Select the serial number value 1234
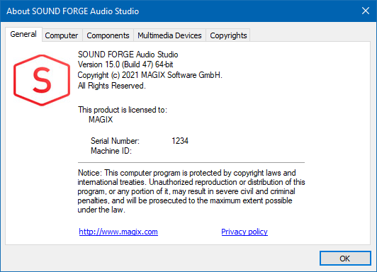The image size is (377, 272). pyautogui.click(x=180, y=141)
